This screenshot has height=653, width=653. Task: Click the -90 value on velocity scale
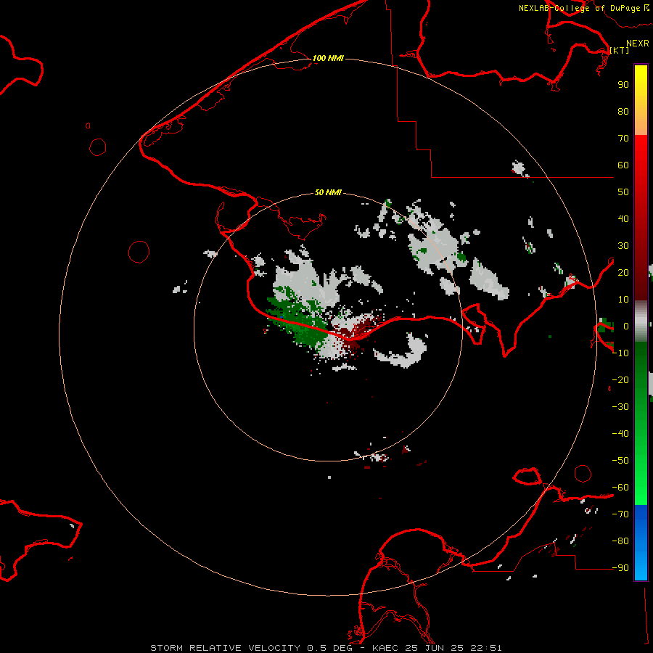[620, 568]
